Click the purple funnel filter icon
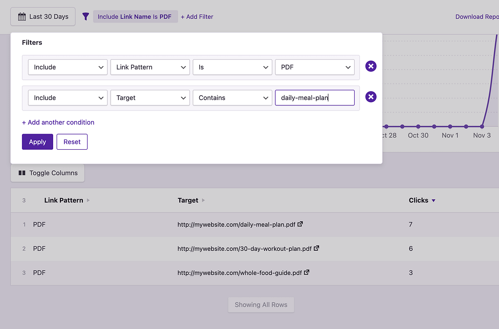499x329 pixels. pyautogui.click(x=86, y=17)
